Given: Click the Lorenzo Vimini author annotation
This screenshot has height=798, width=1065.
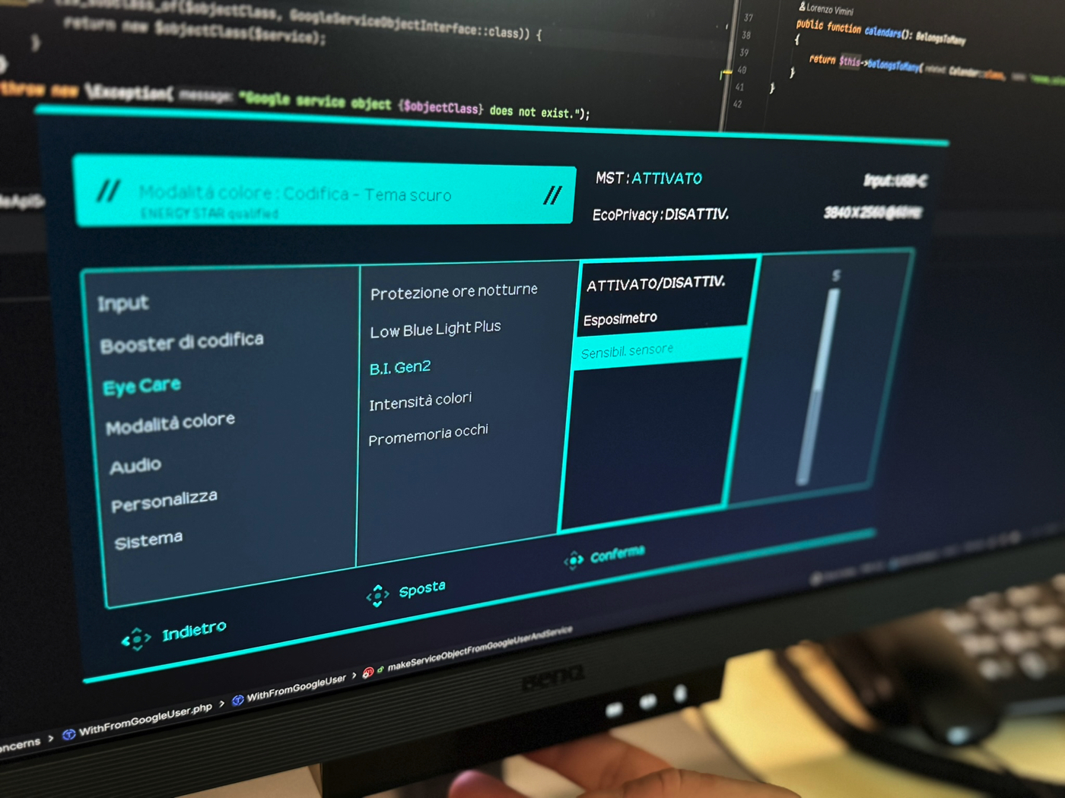Looking at the screenshot, I should [x=826, y=8].
